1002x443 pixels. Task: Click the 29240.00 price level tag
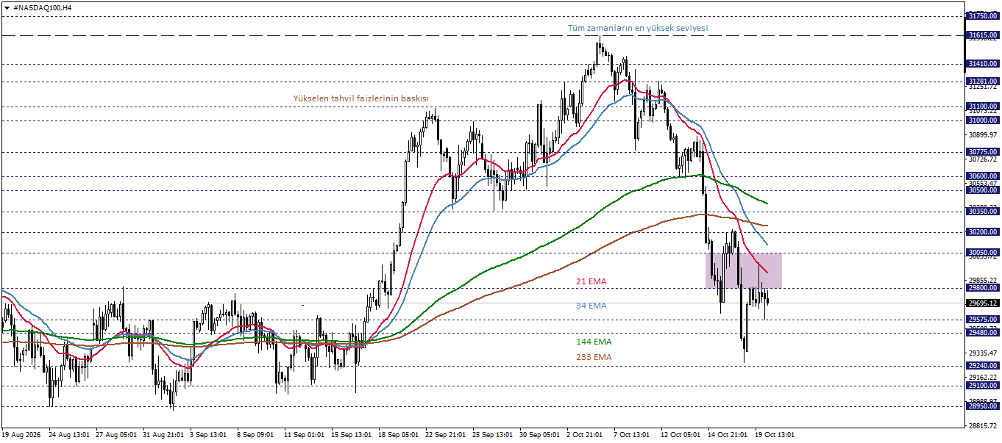point(982,366)
